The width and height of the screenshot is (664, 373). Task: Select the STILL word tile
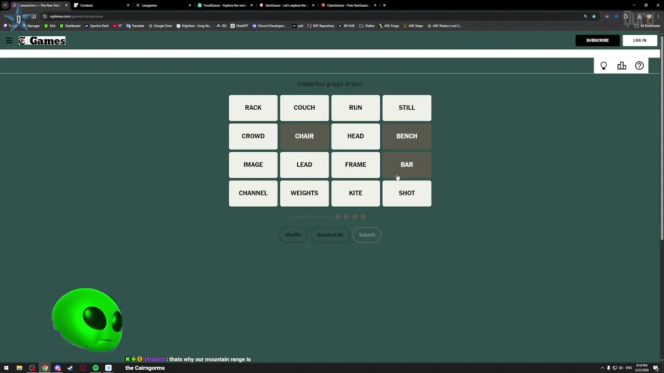pos(407,108)
